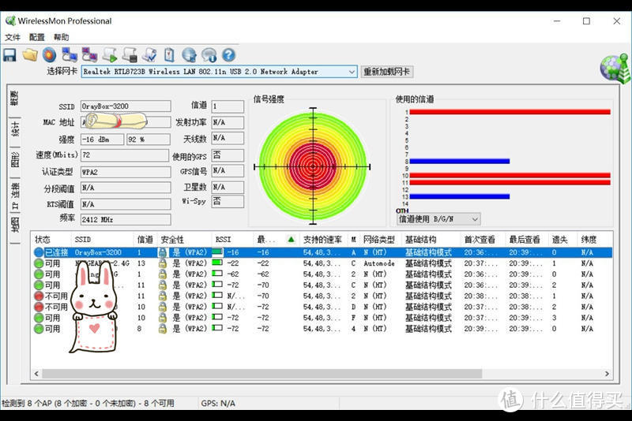Image resolution: width=632 pixels, height=421 pixels.
Task: Click the 重新加载网卡 button
Action: (x=387, y=72)
